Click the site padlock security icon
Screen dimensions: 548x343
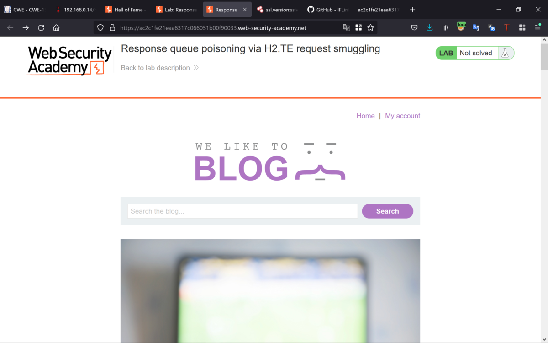tap(112, 28)
